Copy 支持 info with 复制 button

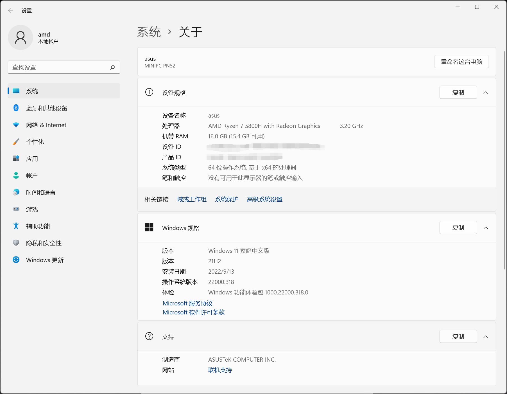(458, 336)
